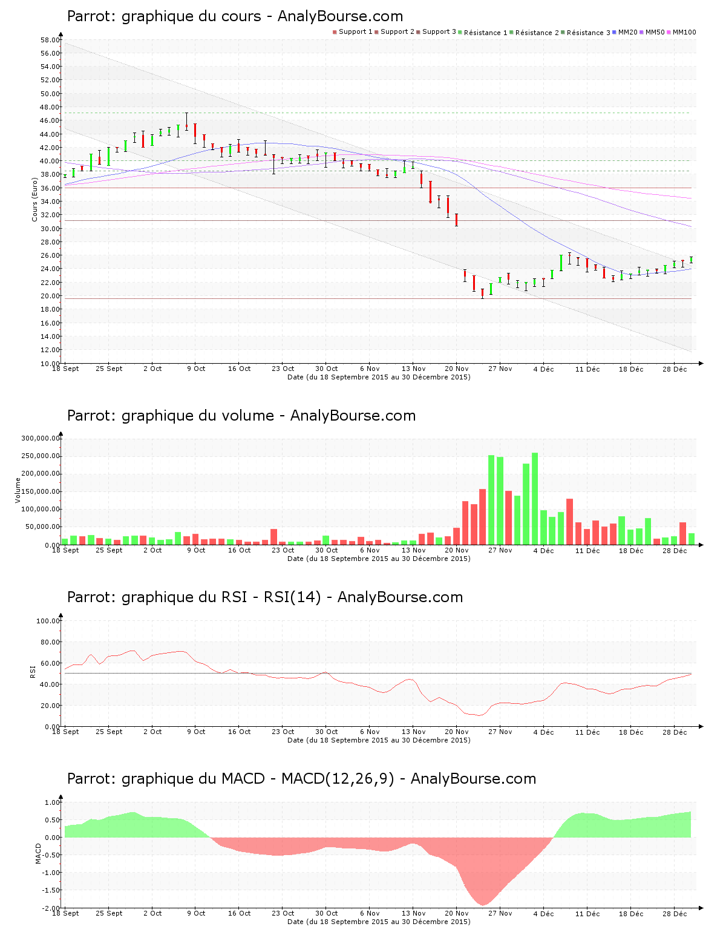Viewport: 726px width, 938px height.
Task: Select the MM50 legend label
Action: pyautogui.click(x=655, y=32)
